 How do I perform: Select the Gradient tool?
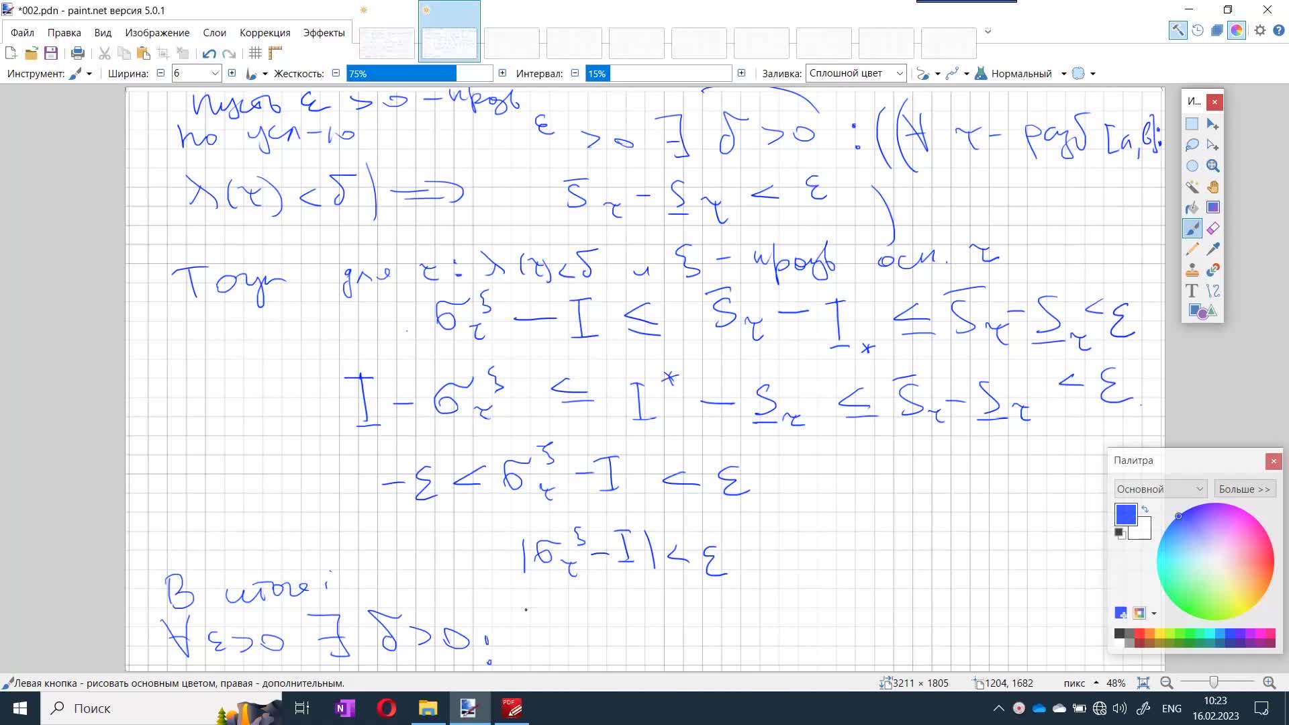tap(1212, 207)
